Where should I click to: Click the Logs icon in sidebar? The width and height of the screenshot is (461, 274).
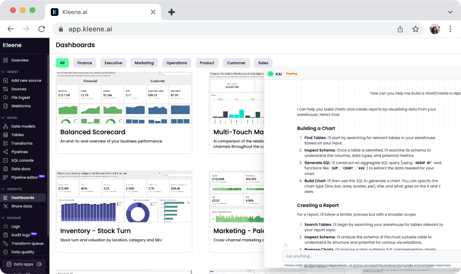point(5,226)
